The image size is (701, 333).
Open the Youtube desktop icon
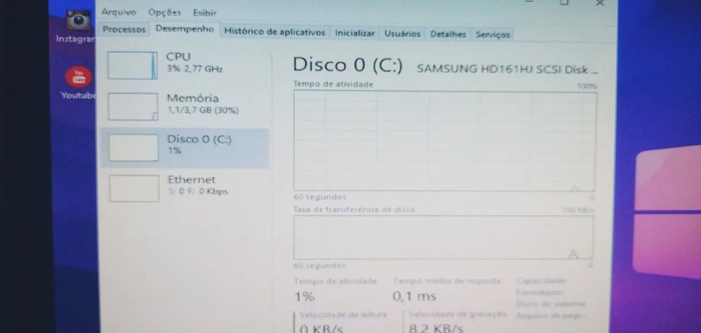pos(79,83)
